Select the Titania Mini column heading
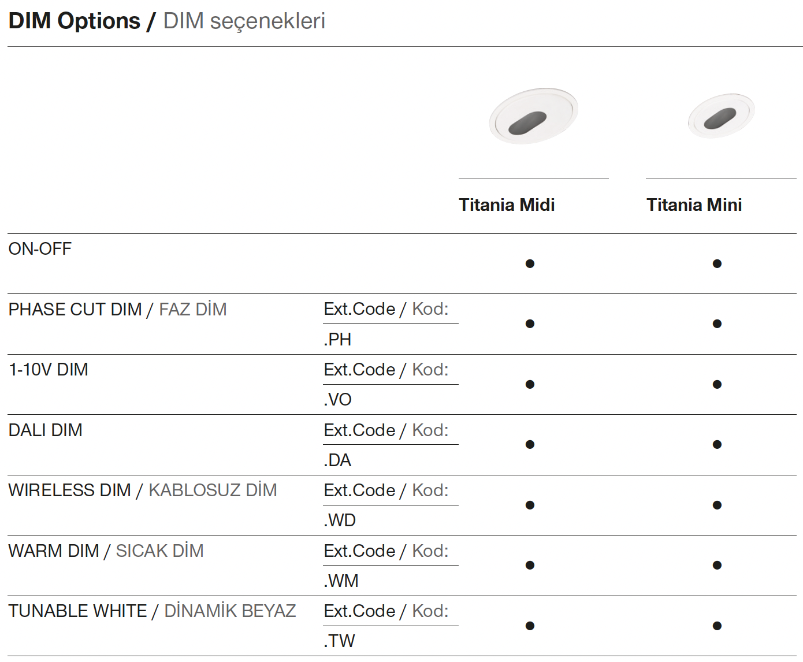803x662 pixels. (694, 205)
